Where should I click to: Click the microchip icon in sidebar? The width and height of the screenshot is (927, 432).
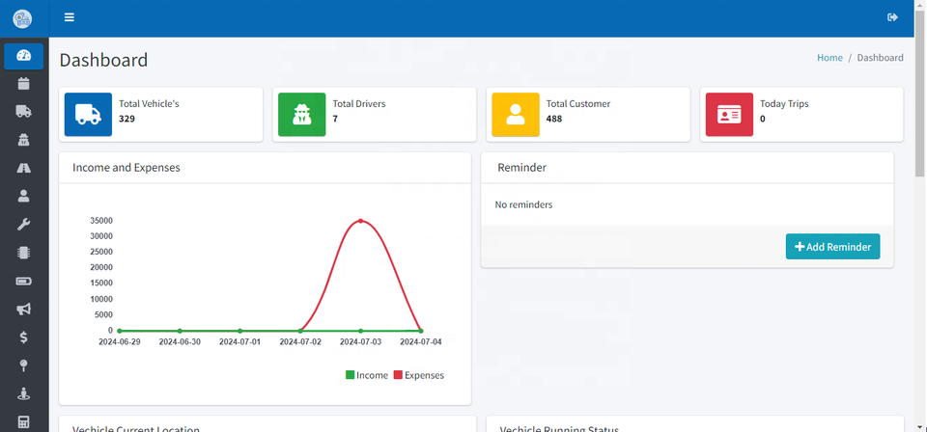24,253
